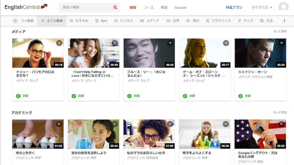Click the メディア: アクション映画 category label

click(x=255, y=77)
